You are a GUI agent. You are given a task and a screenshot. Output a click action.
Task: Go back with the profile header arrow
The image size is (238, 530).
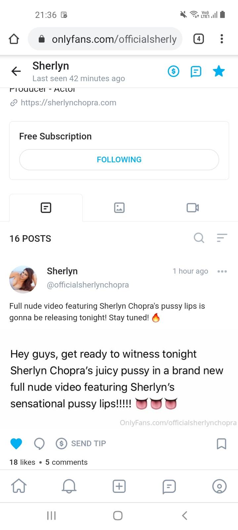coord(16,71)
